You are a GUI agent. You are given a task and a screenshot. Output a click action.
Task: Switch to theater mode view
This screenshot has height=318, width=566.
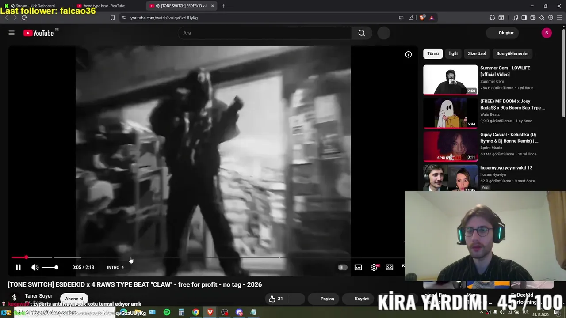pos(390,267)
